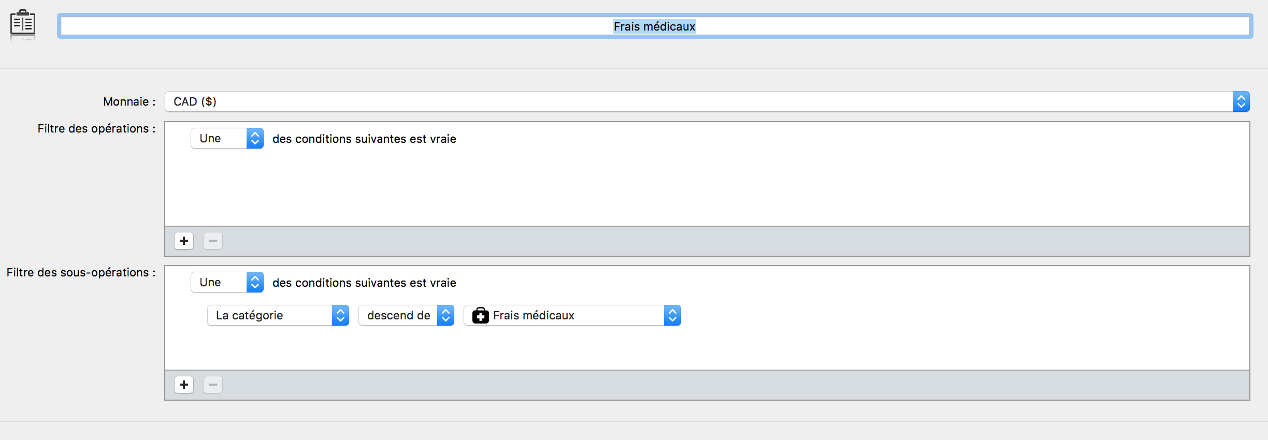Image resolution: width=1268 pixels, height=440 pixels.
Task: Add a condition to the operations filter
Action: [184, 241]
